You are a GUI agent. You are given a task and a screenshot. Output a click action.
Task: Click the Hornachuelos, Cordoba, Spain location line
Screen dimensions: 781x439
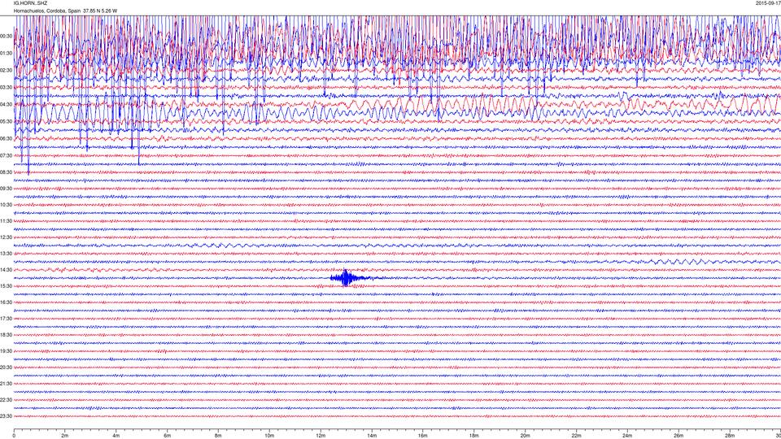(x=65, y=11)
